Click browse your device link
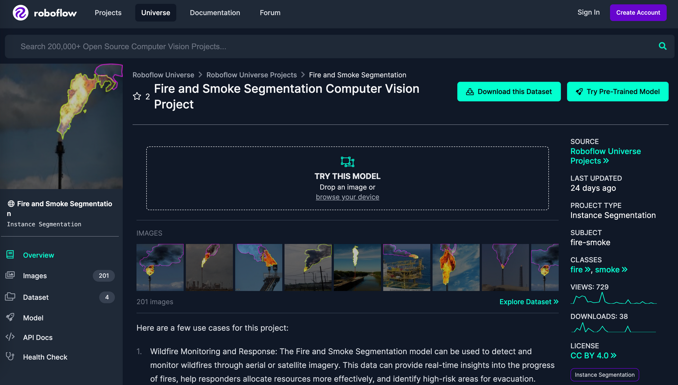This screenshot has width=678, height=385. coord(347,197)
